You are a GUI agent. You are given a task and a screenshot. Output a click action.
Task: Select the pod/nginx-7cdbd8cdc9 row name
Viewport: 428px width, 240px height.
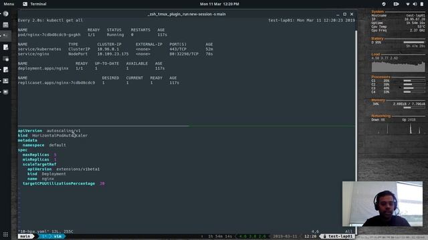pos(49,35)
